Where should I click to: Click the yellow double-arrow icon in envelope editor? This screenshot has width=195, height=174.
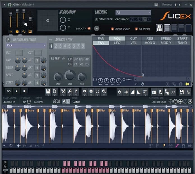click(x=187, y=84)
